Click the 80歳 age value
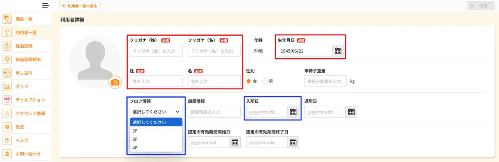 259,51
